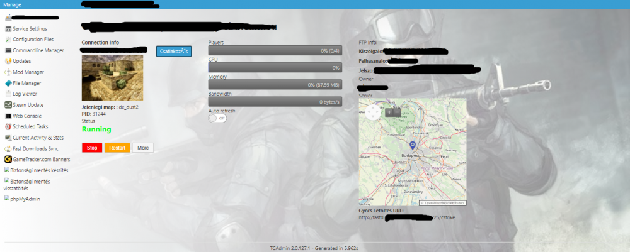Click the Fast Downloads Sync icon
The height and width of the screenshot is (252, 630).
click(x=8, y=149)
